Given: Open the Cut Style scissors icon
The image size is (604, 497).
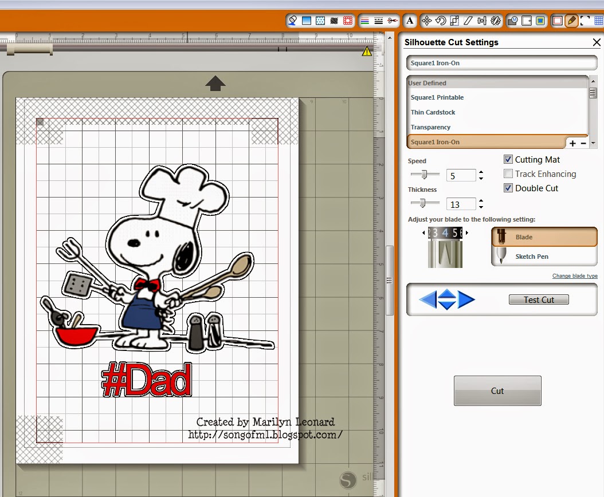Looking at the screenshot, I should [x=393, y=21].
